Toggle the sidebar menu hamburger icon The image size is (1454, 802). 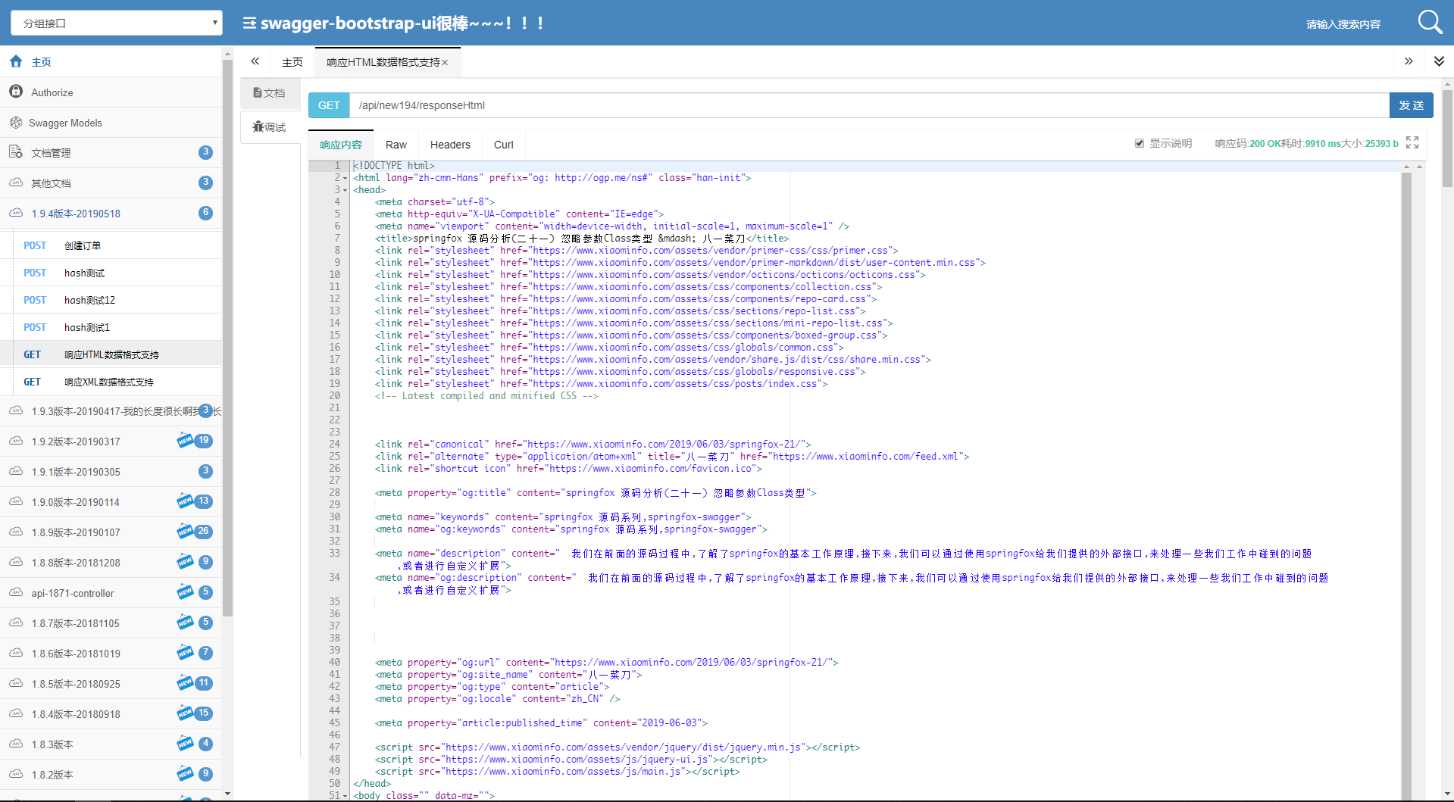pyautogui.click(x=249, y=23)
